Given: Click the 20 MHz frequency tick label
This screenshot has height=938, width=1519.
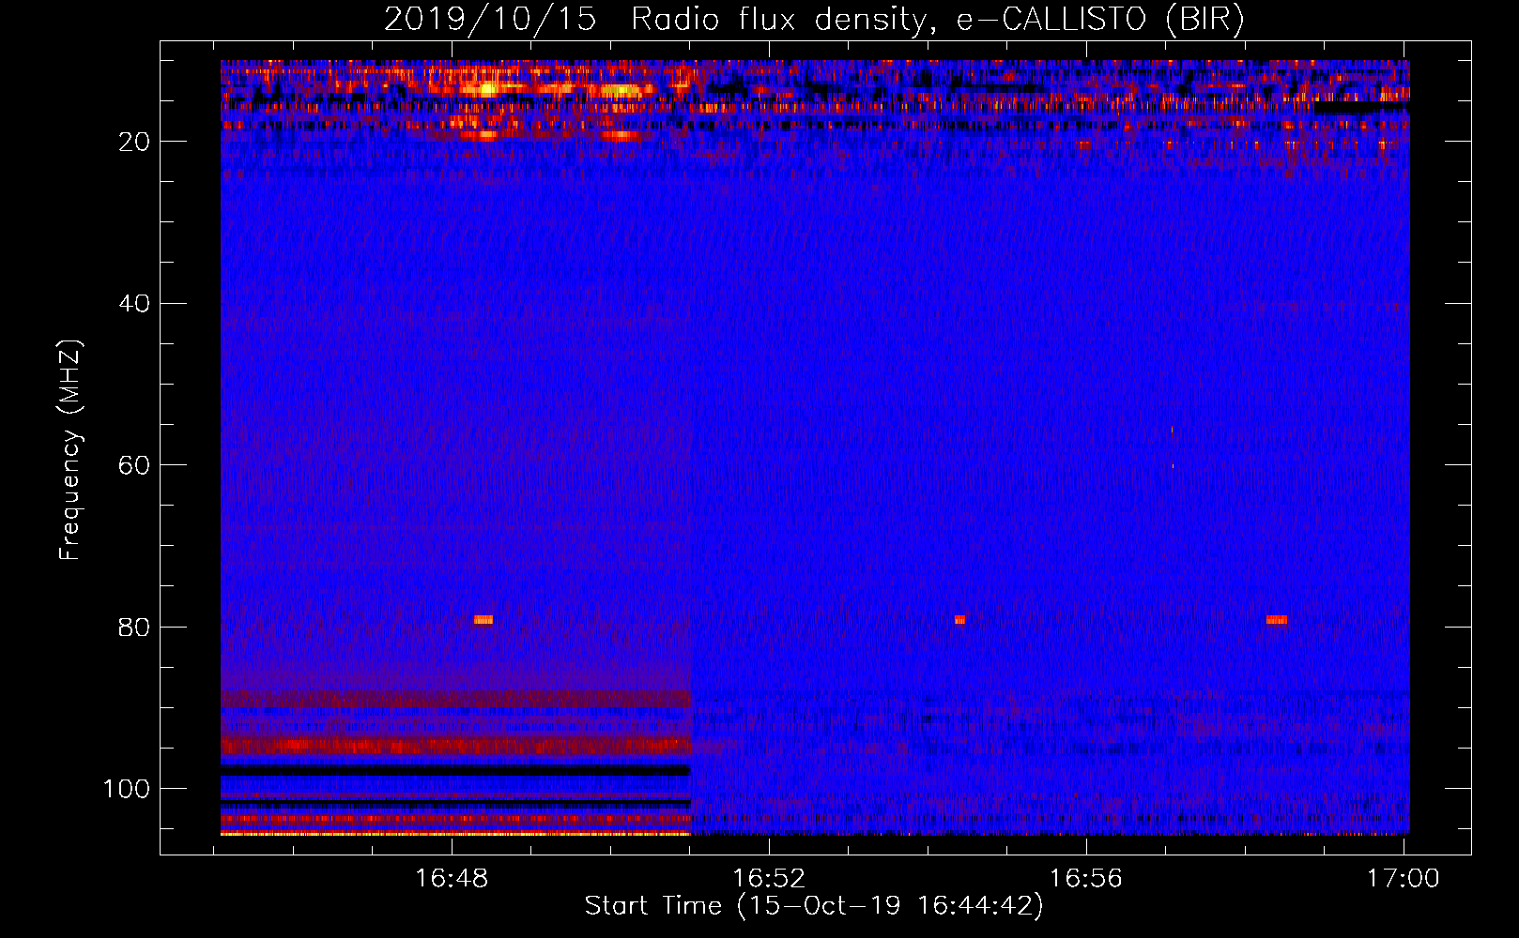Looking at the screenshot, I should [134, 142].
